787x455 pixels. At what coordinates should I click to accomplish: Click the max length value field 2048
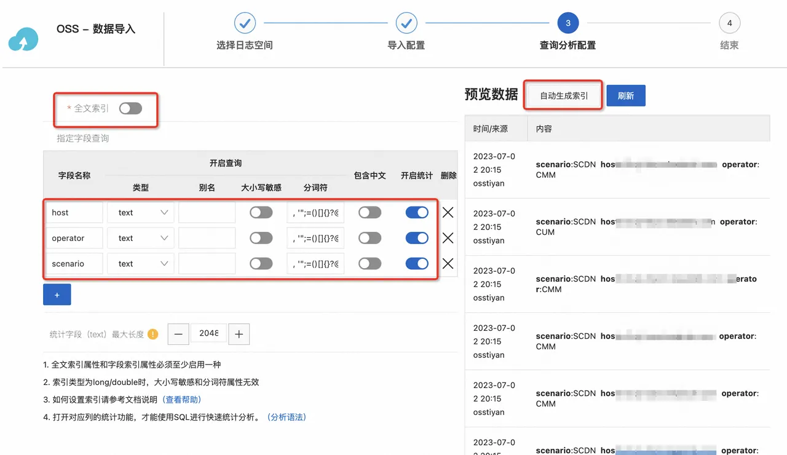pyautogui.click(x=208, y=333)
